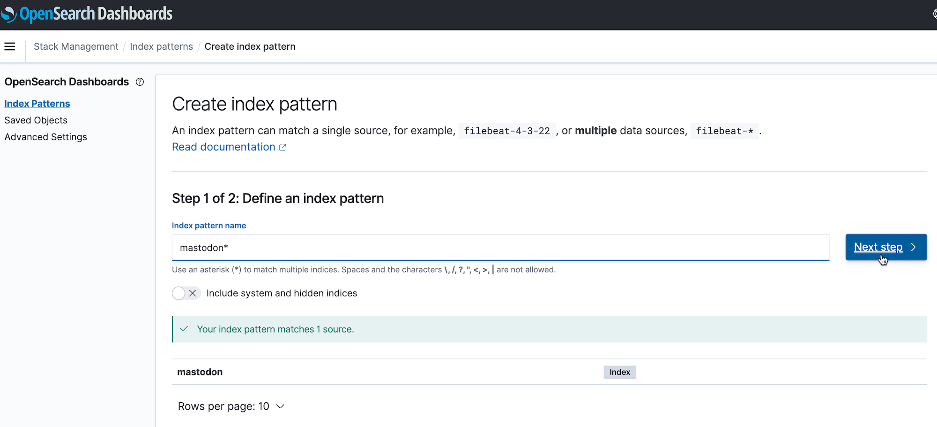Open Advanced Settings in sidebar
Image resolution: width=937 pixels, height=427 pixels.
pyautogui.click(x=46, y=137)
